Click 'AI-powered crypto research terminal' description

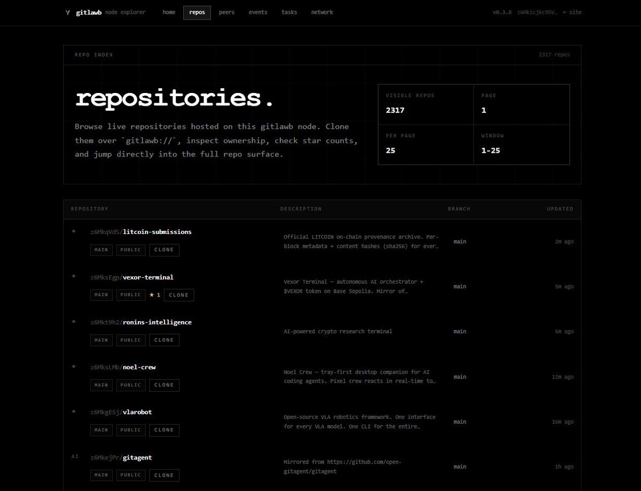coord(338,331)
